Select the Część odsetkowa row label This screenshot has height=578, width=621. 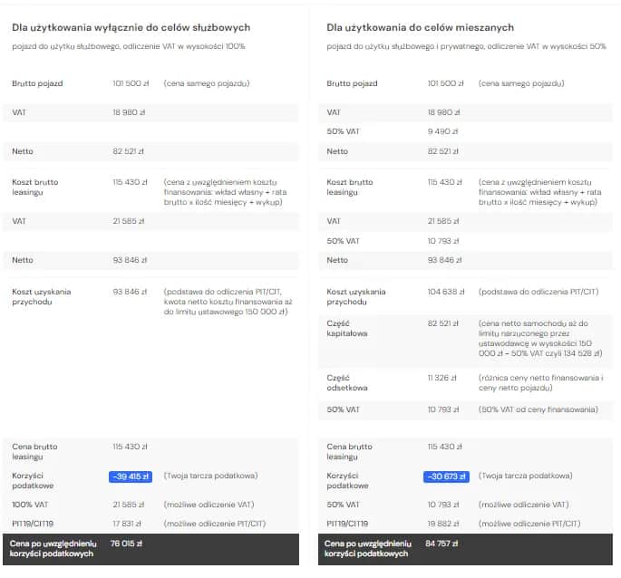[344, 382]
